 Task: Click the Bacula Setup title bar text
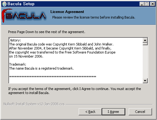coord(21,4)
